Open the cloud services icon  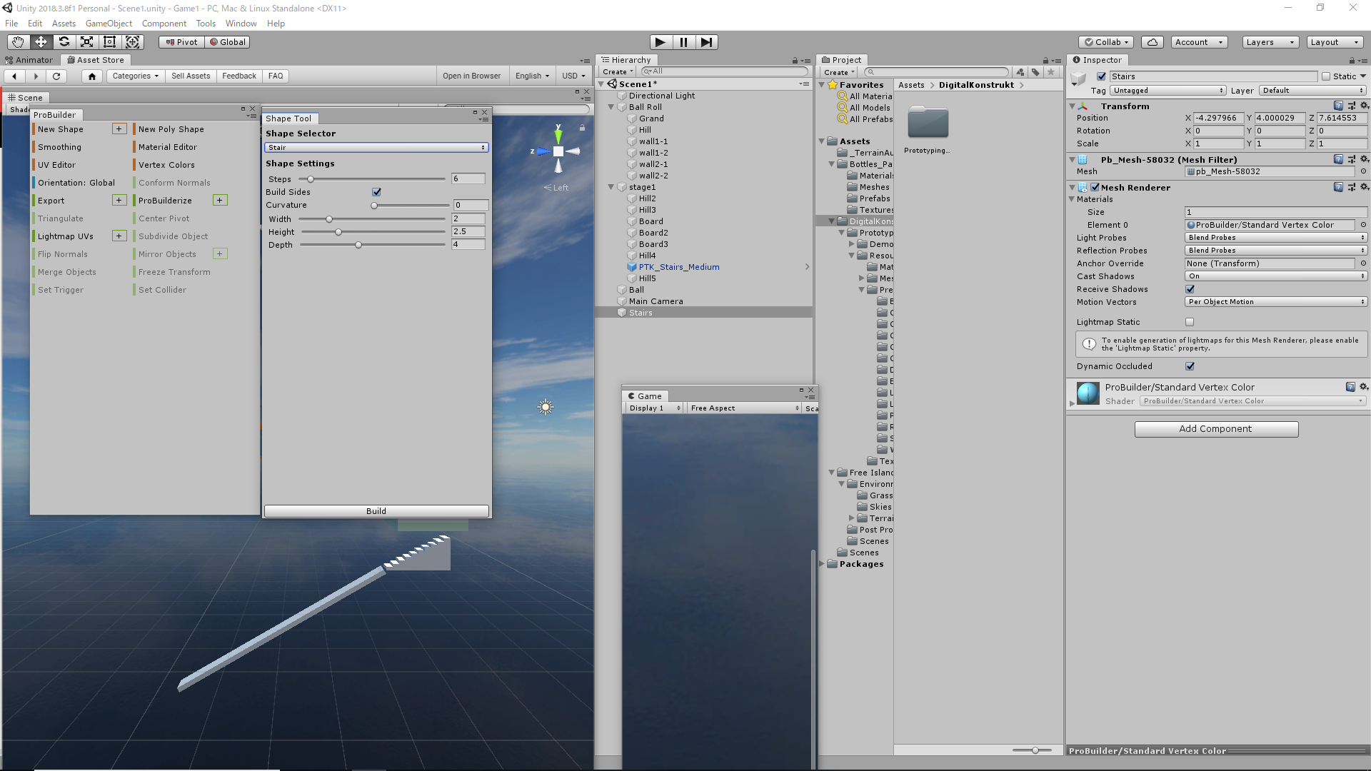click(1152, 42)
